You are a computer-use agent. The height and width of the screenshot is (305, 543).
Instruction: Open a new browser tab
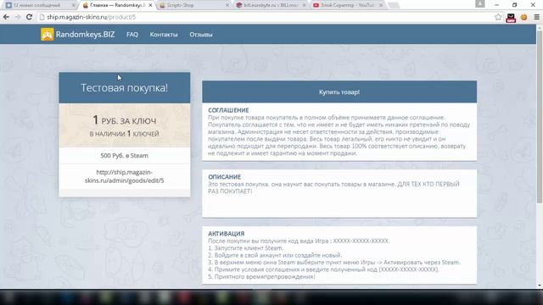394,5
